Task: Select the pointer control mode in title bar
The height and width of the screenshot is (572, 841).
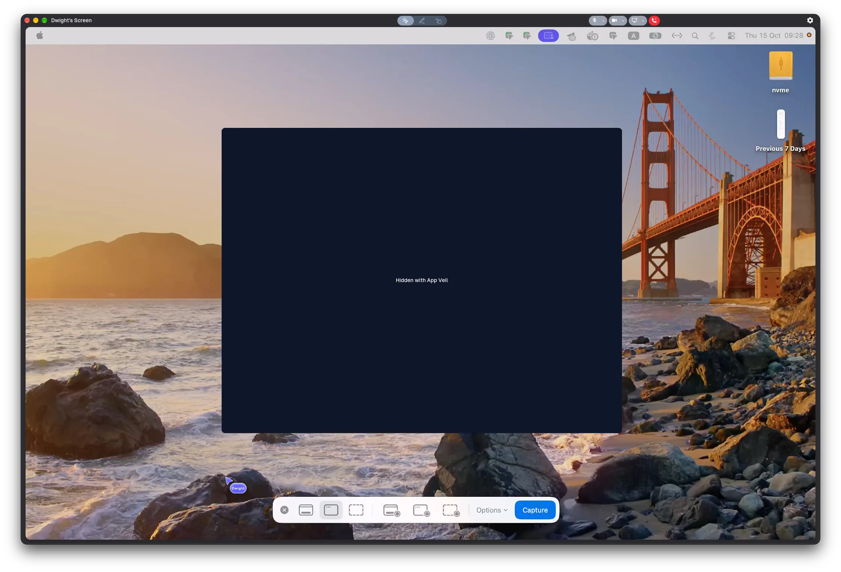Action: (x=405, y=21)
